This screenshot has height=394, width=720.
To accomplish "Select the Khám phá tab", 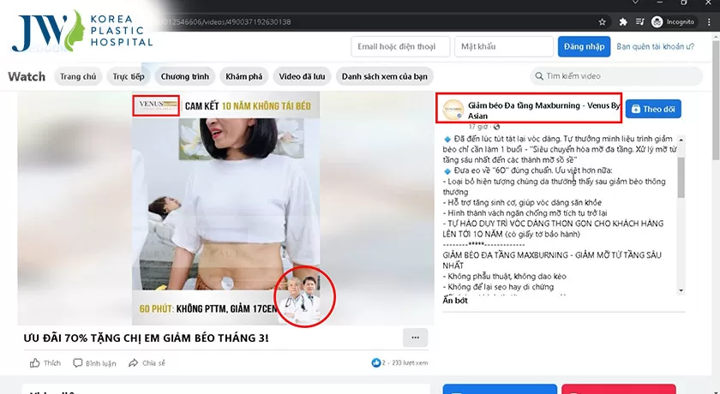I will [243, 76].
